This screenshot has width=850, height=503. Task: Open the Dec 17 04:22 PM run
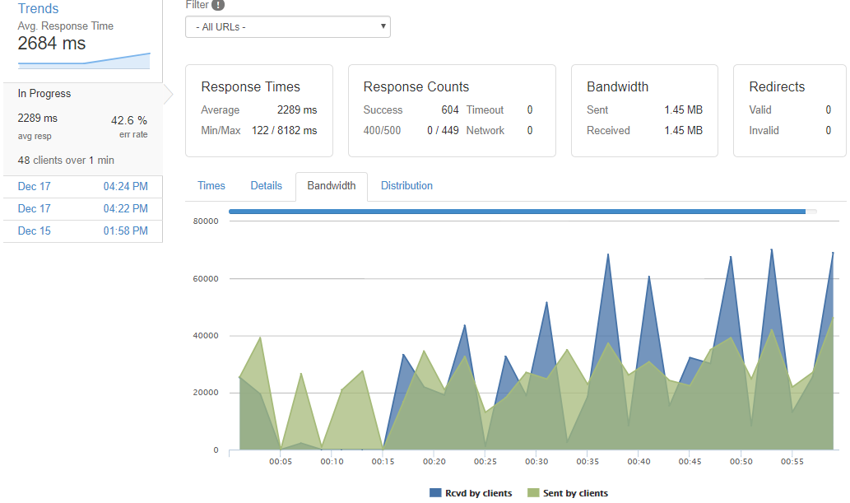[82, 209]
